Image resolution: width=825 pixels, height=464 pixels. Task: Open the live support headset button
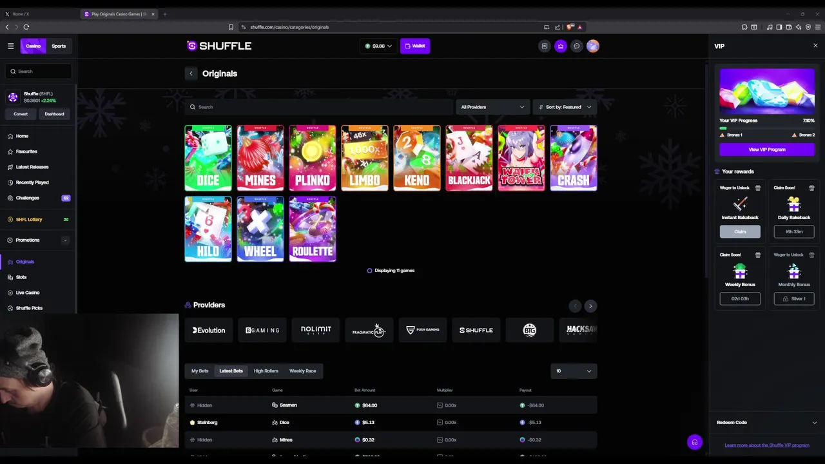click(694, 442)
